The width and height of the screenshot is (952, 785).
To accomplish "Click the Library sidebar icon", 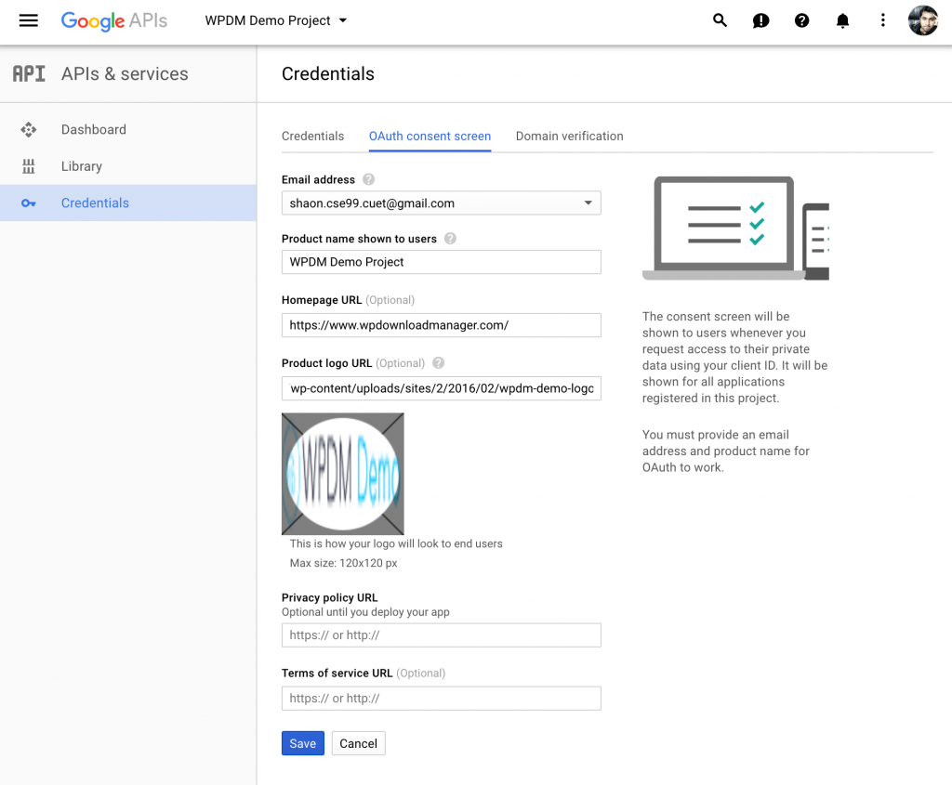I will pos(29,166).
